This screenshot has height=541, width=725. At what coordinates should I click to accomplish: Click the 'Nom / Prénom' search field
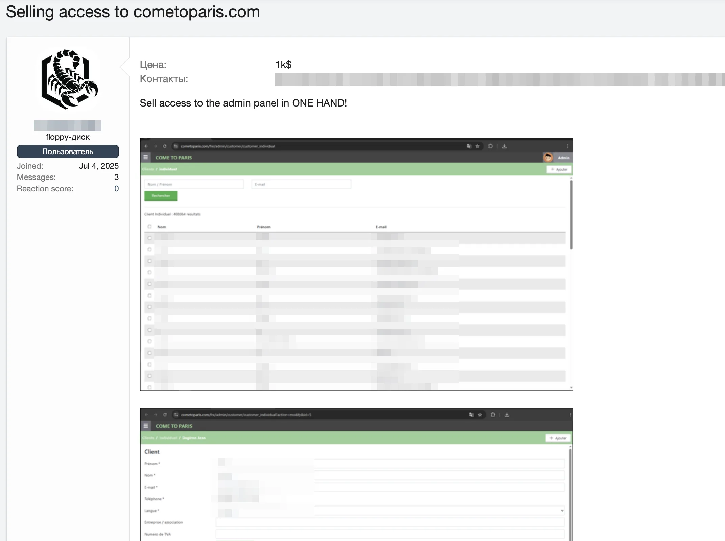click(194, 184)
